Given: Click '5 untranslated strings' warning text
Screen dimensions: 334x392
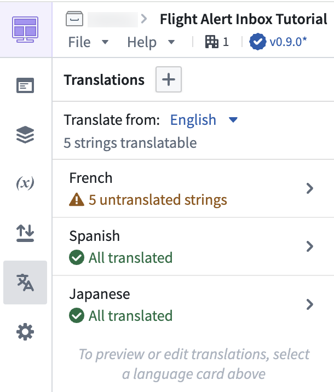Looking at the screenshot, I should [158, 200].
